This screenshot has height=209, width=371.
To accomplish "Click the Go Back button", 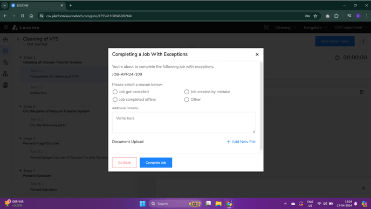I will click(125, 163).
